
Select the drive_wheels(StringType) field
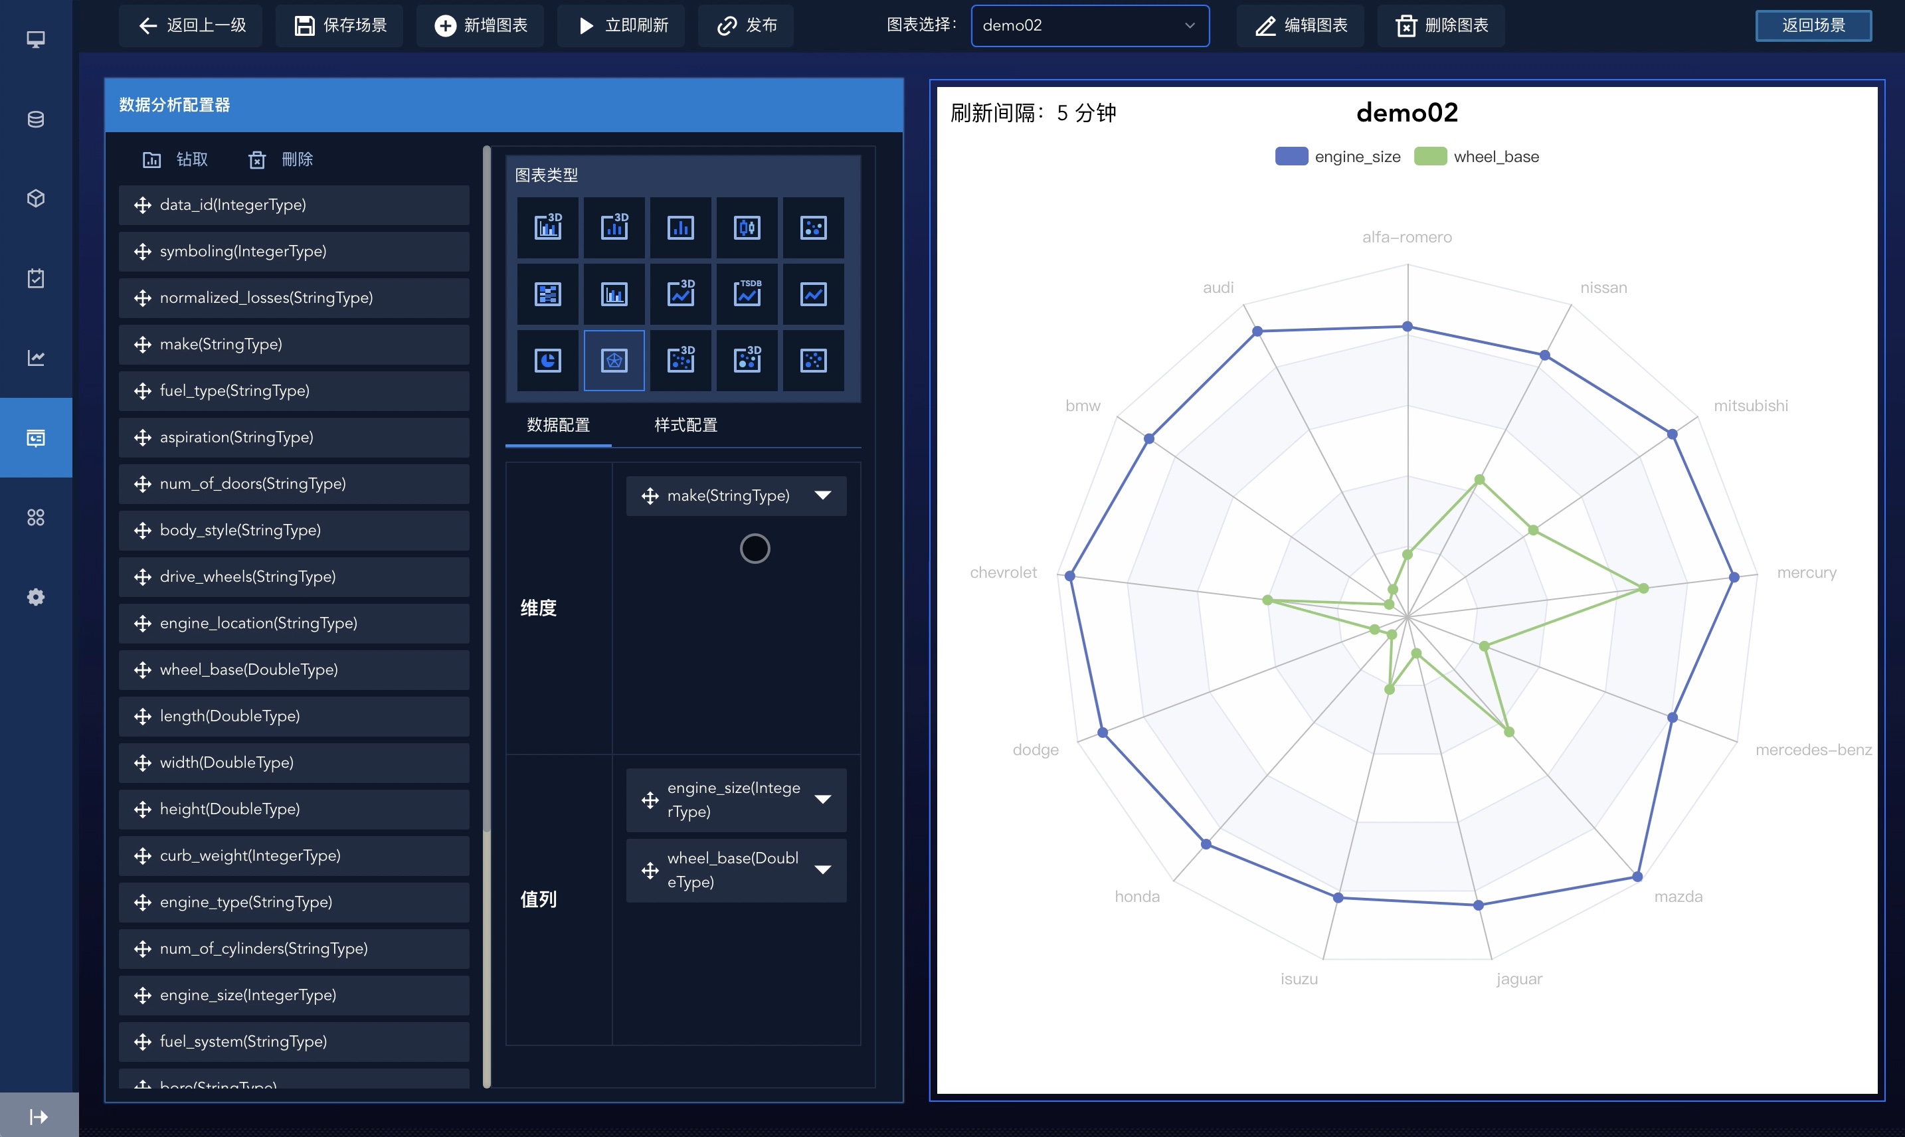pyautogui.click(x=294, y=577)
